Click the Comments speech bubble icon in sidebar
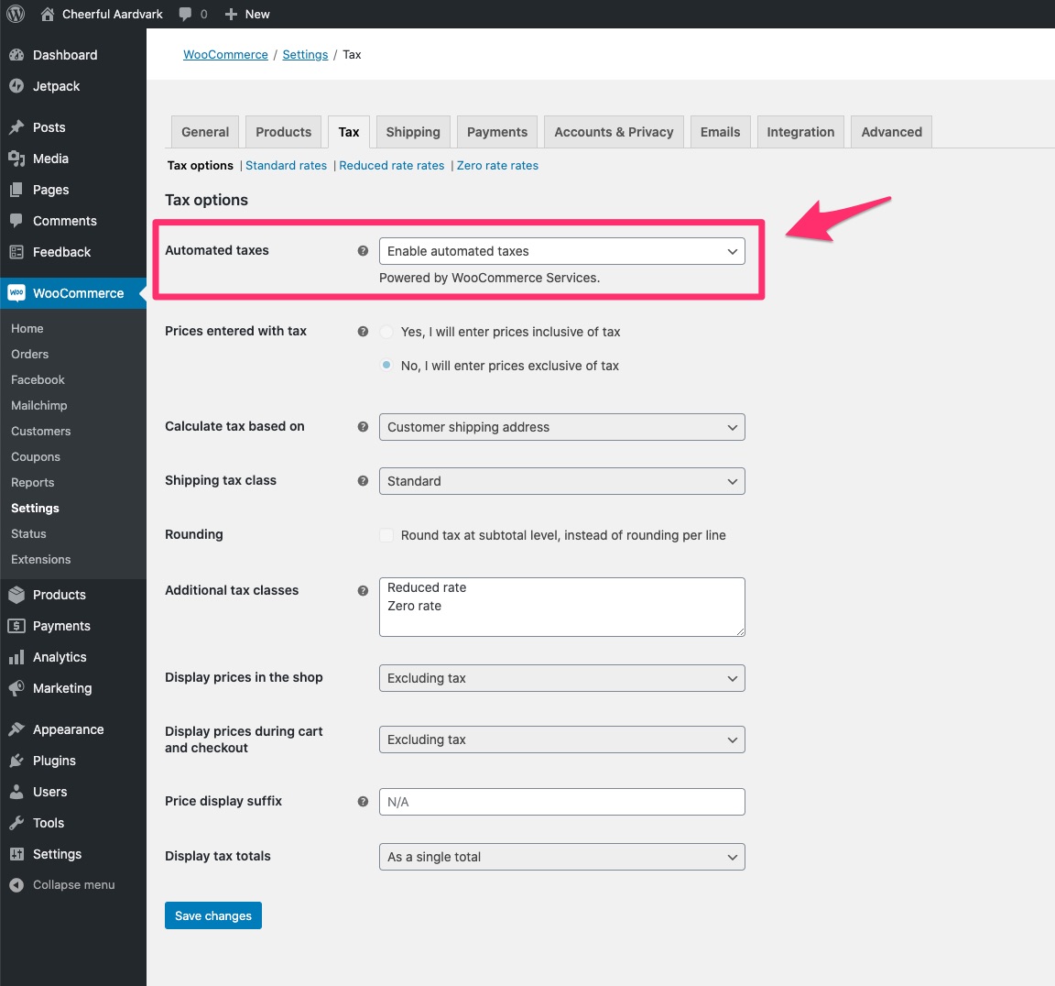The height and width of the screenshot is (986, 1055). (x=16, y=220)
